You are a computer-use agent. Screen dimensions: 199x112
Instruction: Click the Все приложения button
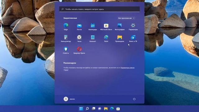126,18
